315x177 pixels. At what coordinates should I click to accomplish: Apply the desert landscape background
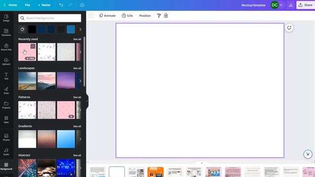click(x=27, y=81)
